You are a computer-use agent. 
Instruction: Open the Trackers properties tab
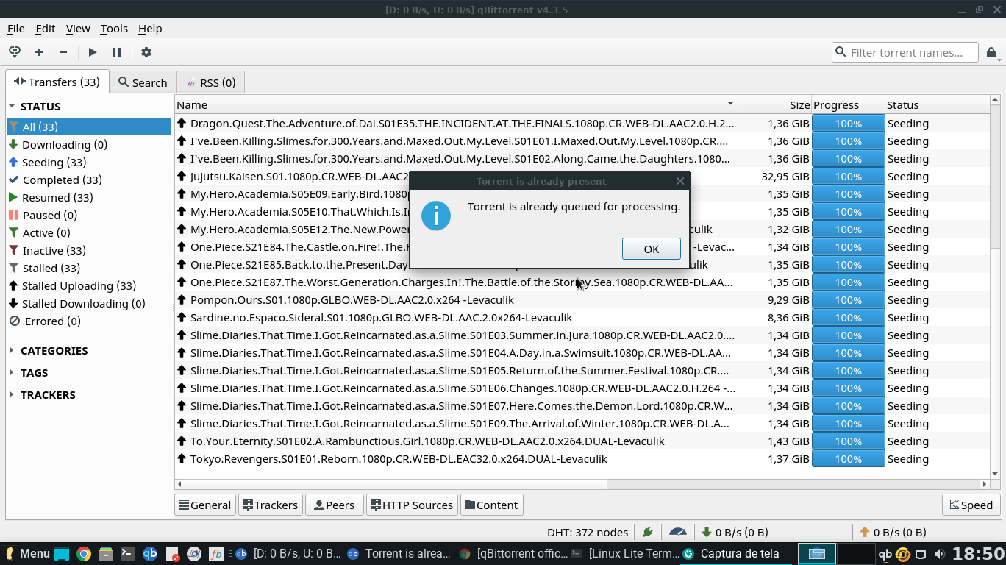(x=271, y=505)
